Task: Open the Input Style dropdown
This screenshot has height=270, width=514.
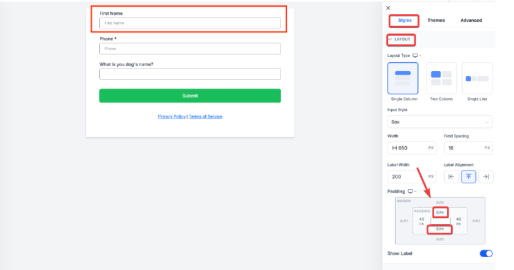Action: point(440,121)
